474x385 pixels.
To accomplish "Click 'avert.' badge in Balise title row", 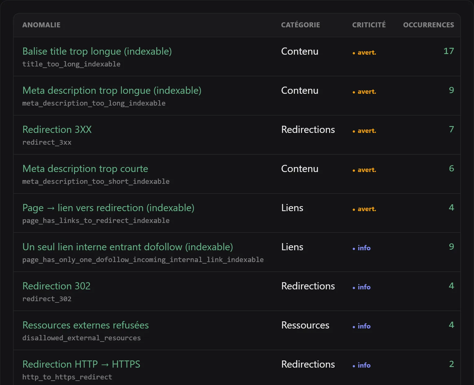I will 364,53.
